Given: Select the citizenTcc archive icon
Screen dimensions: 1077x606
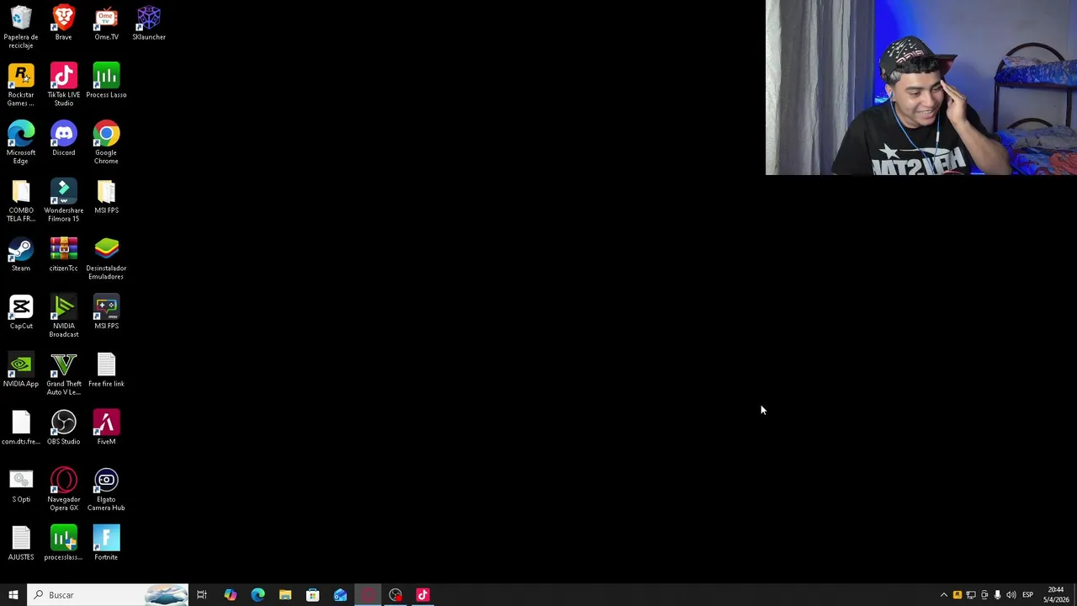Looking at the screenshot, I should (63, 254).
